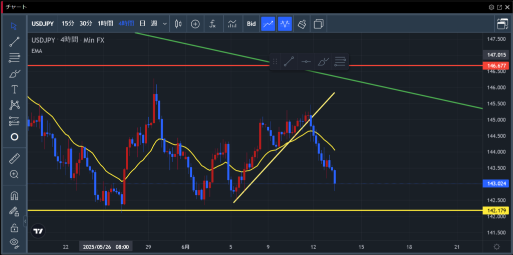Select the price range forecast tool
Screen dimensions: 513x255
pos(14,121)
